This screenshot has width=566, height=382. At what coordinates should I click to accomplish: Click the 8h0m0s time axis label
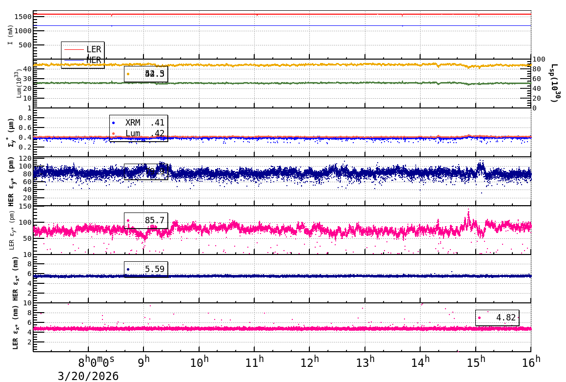[96, 362]
